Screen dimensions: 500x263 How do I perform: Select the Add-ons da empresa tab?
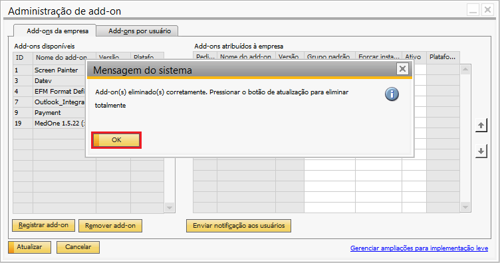pyautogui.click(x=55, y=31)
